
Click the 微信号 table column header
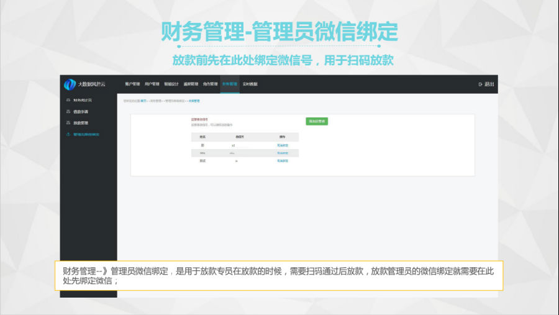pos(240,136)
